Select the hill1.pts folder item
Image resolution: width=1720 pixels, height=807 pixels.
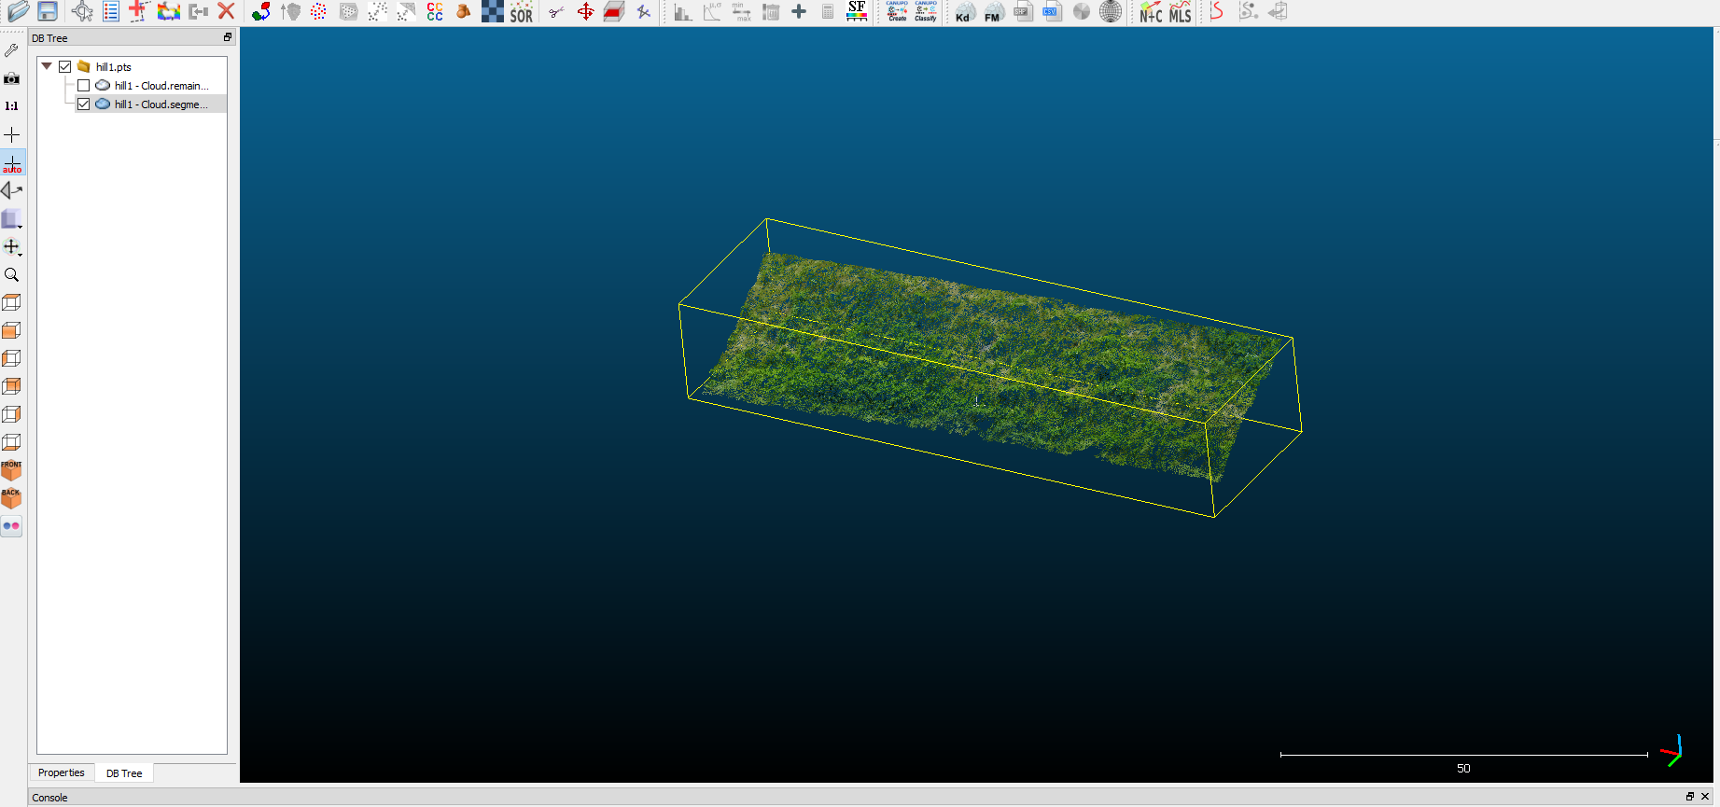click(x=113, y=67)
